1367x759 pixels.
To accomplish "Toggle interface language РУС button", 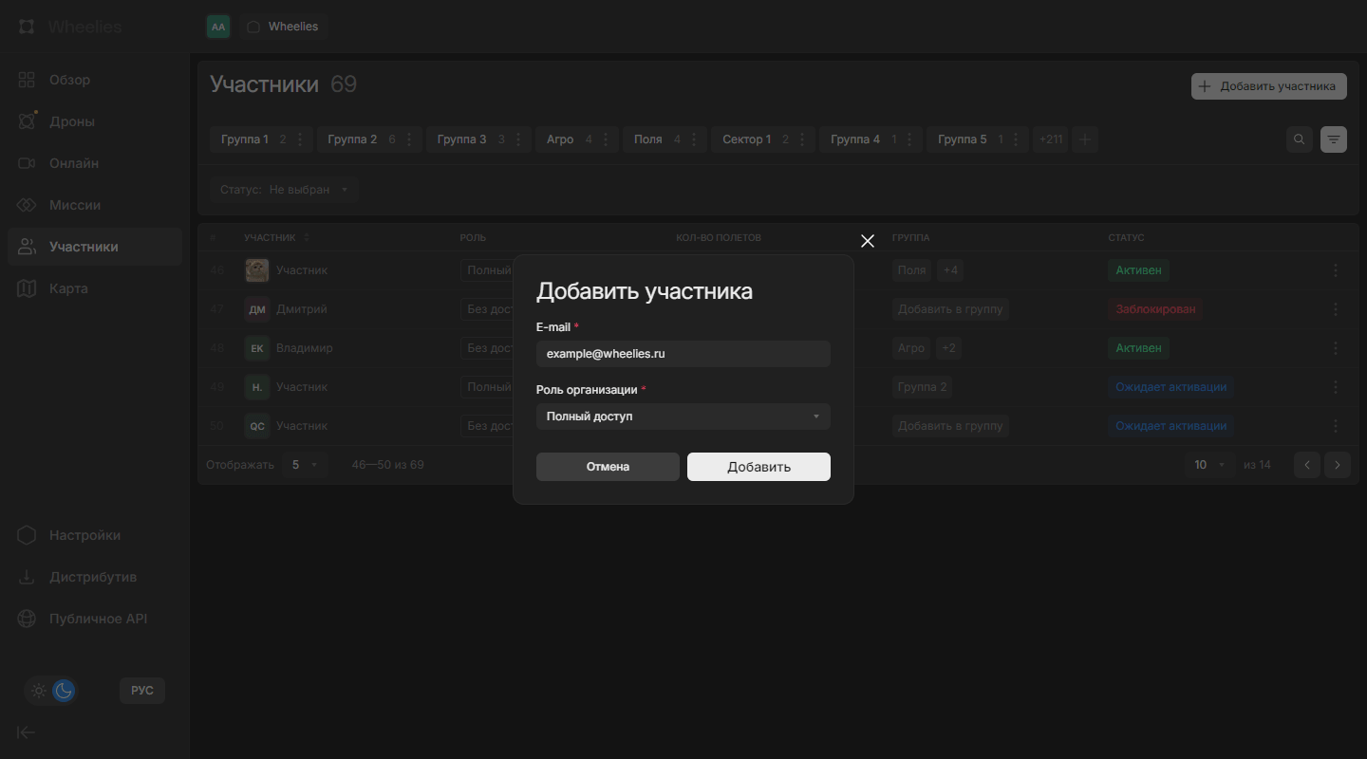I will click(x=142, y=691).
